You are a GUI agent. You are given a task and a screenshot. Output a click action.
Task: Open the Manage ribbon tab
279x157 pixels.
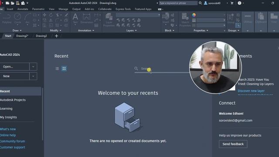pyautogui.click(x=63, y=9)
